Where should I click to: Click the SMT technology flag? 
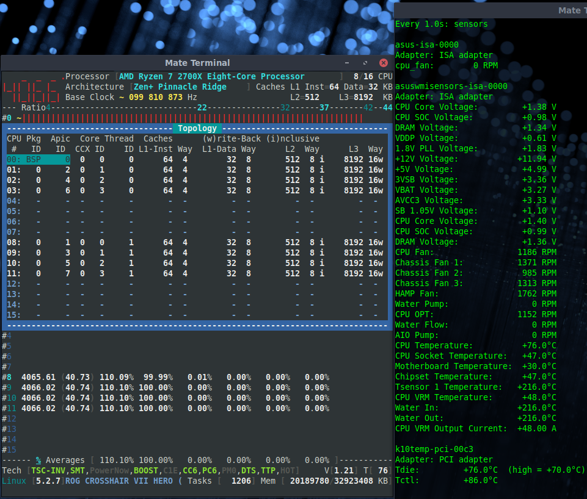tap(78, 470)
